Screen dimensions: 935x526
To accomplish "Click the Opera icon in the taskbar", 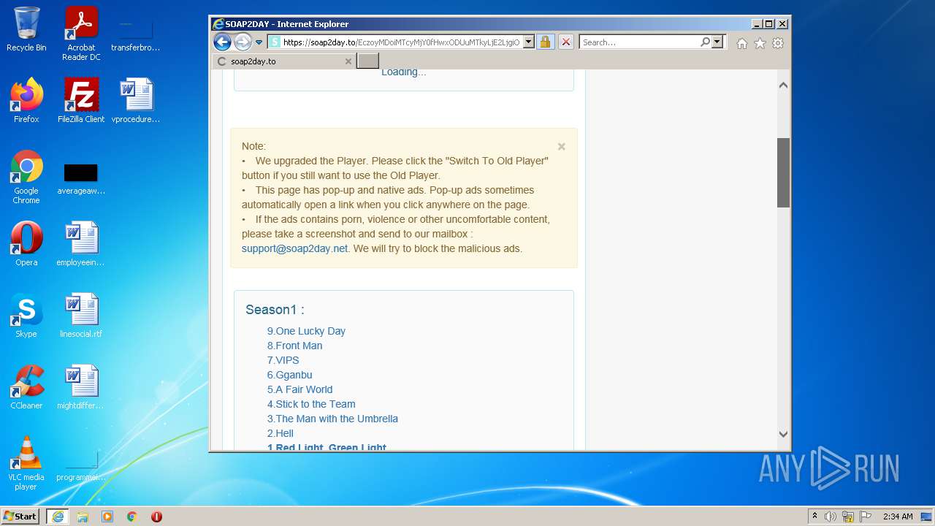I will coord(156,517).
